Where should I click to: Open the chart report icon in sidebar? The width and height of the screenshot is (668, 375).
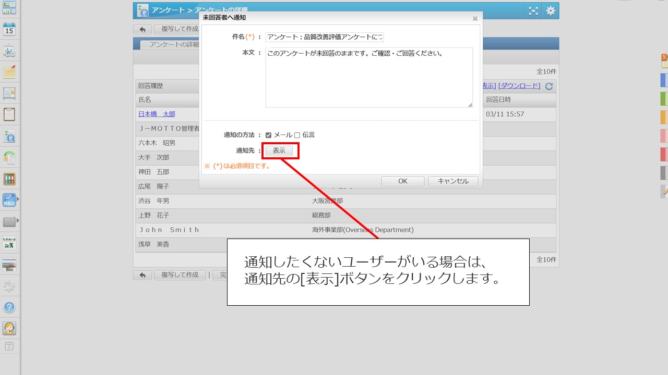9,51
